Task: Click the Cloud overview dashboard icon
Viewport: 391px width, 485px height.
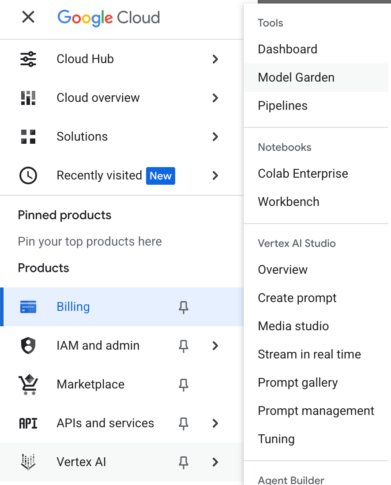Action: 28,98
